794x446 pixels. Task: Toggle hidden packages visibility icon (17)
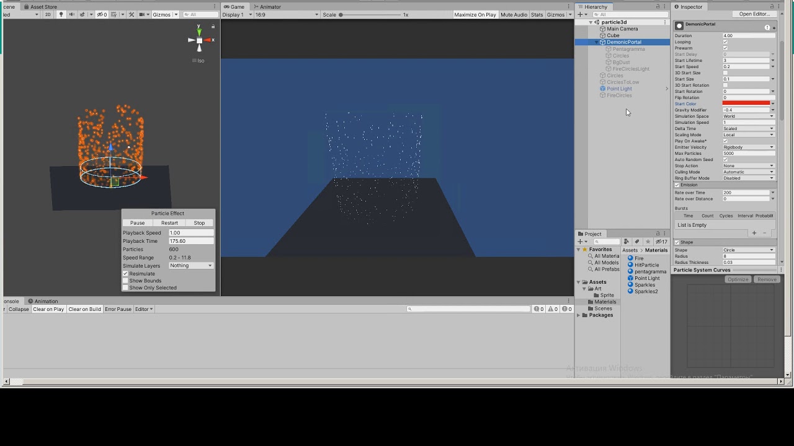pyautogui.click(x=661, y=242)
